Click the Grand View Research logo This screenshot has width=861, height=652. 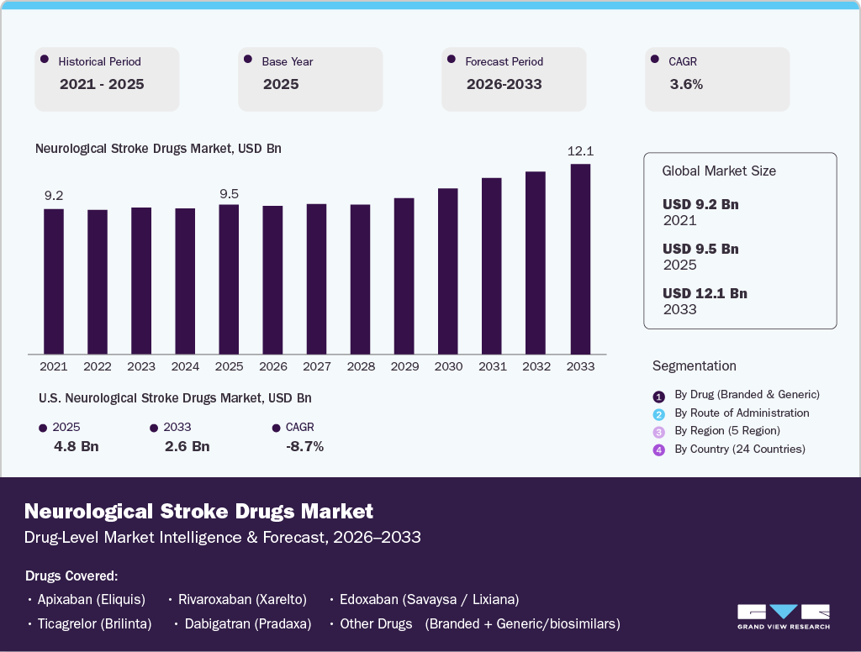pyautogui.click(x=784, y=617)
